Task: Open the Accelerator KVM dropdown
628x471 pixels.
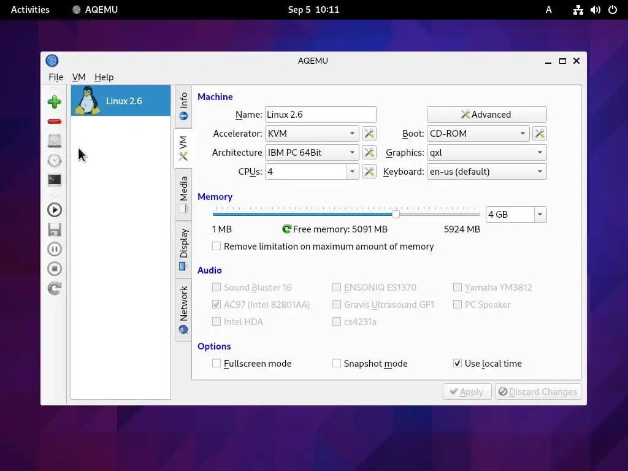Action: point(312,133)
